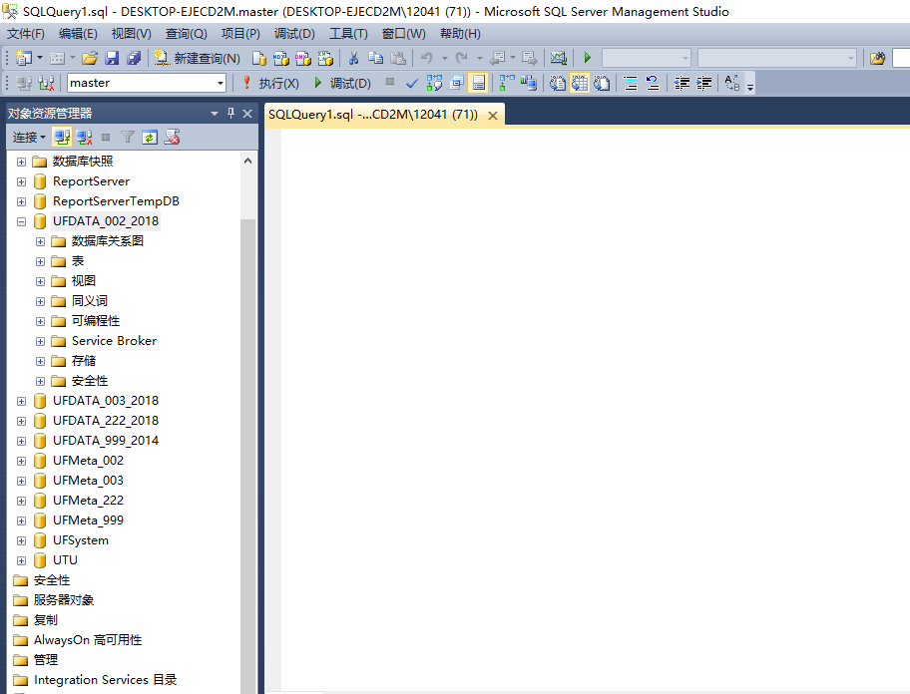Image resolution: width=910 pixels, height=694 pixels.
Task: Expand the 表 (Tables) folder
Action: coord(41,261)
